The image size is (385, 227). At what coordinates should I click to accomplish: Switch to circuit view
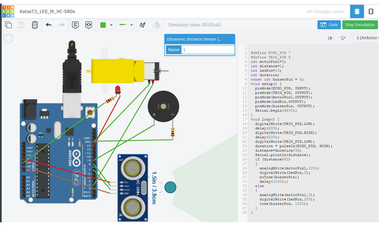356,11
